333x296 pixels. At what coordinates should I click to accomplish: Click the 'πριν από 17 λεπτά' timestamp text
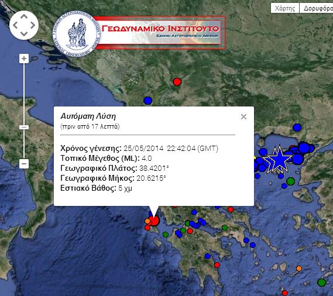(x=90, y=126)
